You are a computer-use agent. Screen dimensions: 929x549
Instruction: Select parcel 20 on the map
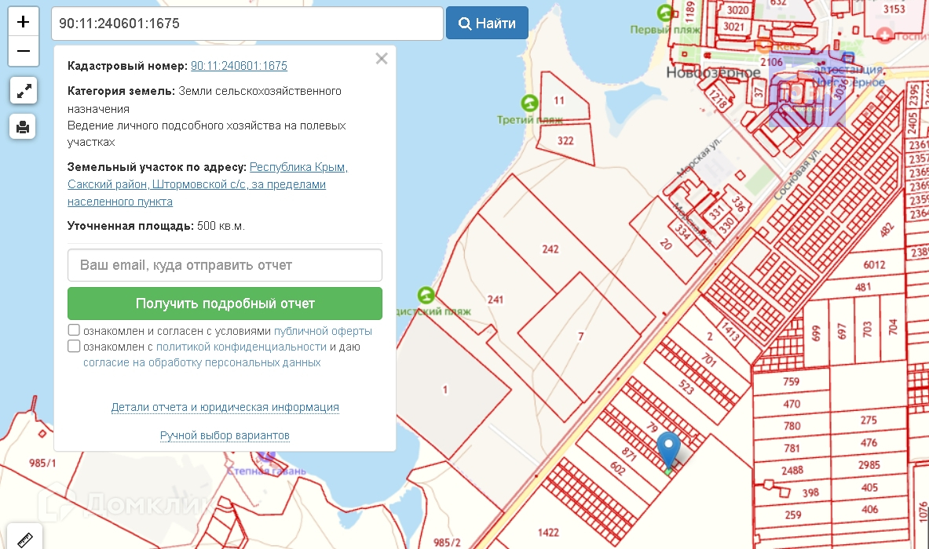[665, 244]
